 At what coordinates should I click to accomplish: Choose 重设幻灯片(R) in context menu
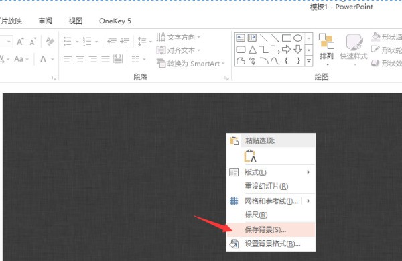[271, 186]
